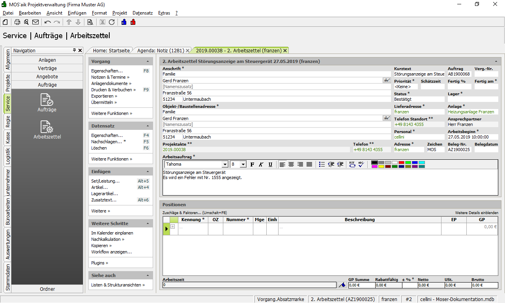The height and width of the screenshot is (303, 505).
Task: Open the font size dropdown showing 8
Action: pos(243,164)
